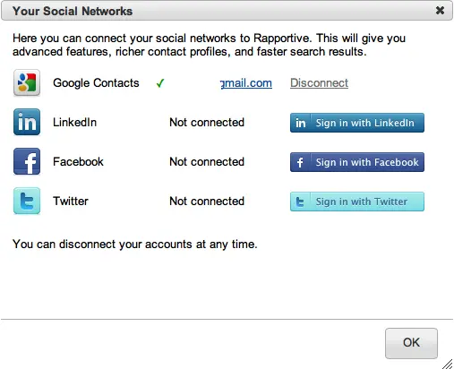Click the Google Contacts icon
Viewport: 454px width, 369px height.
tap(27, 82)
